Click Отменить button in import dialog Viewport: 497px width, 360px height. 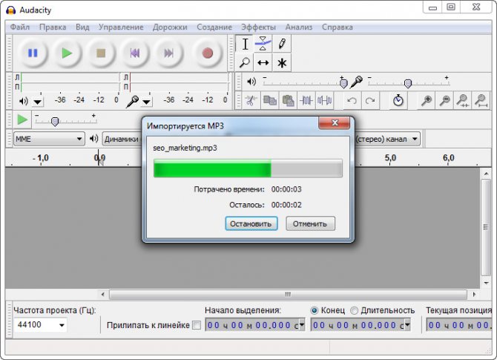click(x=310, y=223)
